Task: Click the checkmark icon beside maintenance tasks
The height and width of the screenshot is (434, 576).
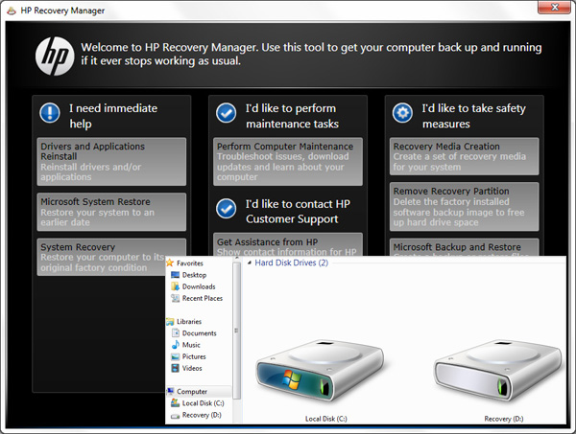Action: [x=227, y=112]
